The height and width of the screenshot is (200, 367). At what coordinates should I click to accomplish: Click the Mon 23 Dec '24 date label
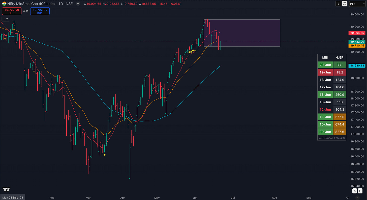point(13,197)
